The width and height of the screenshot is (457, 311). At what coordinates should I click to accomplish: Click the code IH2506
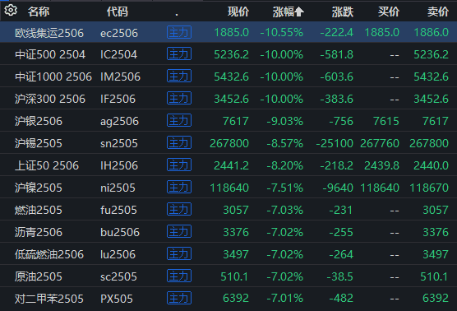119,165
